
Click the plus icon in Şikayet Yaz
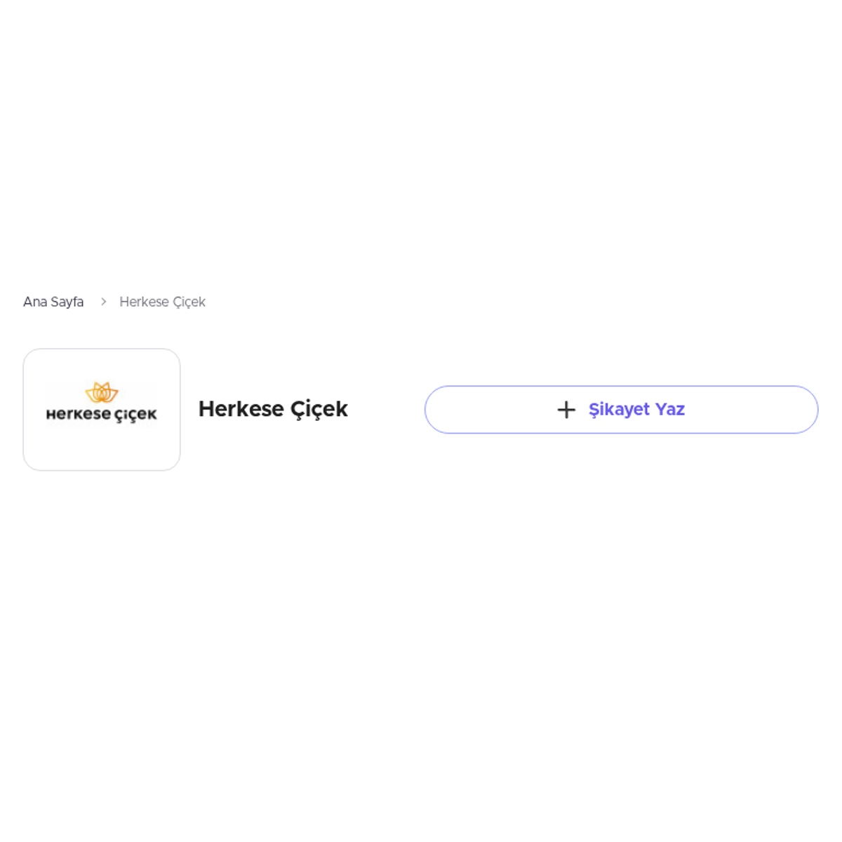(x=566, y=410)
